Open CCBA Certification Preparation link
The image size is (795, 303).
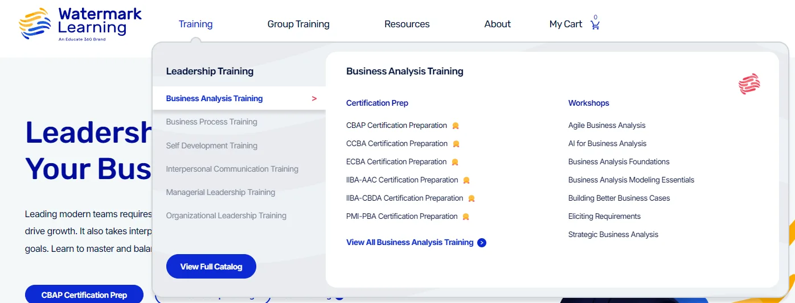click(x=397, y=143)
